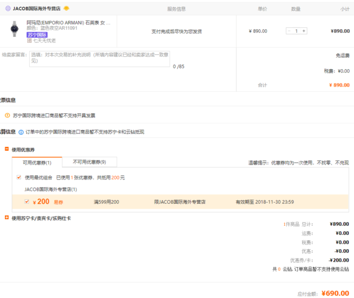Click JACOB国际海外专营店(1) coupon group label
Screen dimensions: 354x298
pyautogui.click(x=51, y=190)
